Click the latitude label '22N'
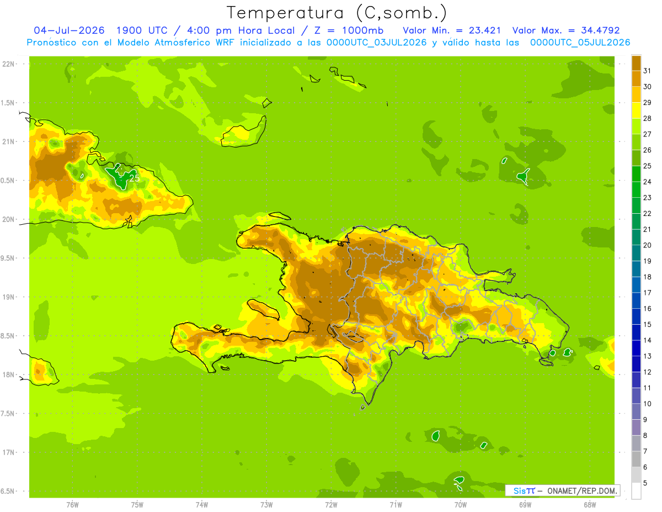Viewport: 662px width, 512px height. [8, 64]
